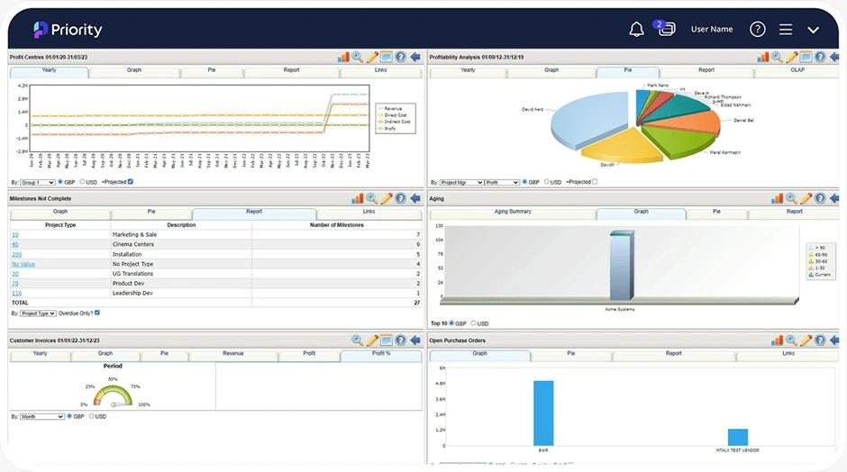Click the help icon in Customer Invoices panel
This screenshot has height=472, width=847.
pyautogui.click(x=400, y=340)
